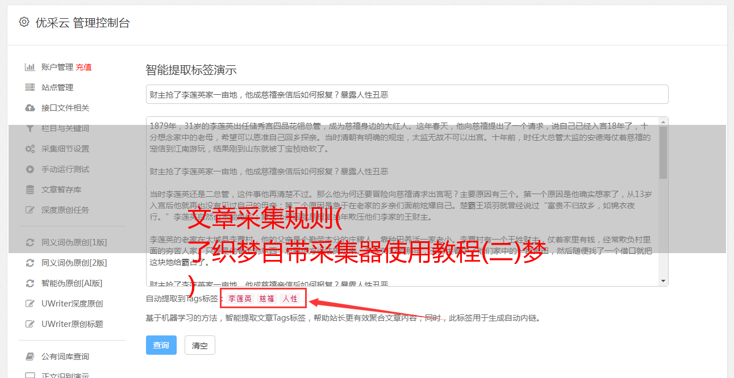Open 同义词伪原创[2版] in the sidebar
Viewport: 734px width, 378px height.
click(74, 263)
